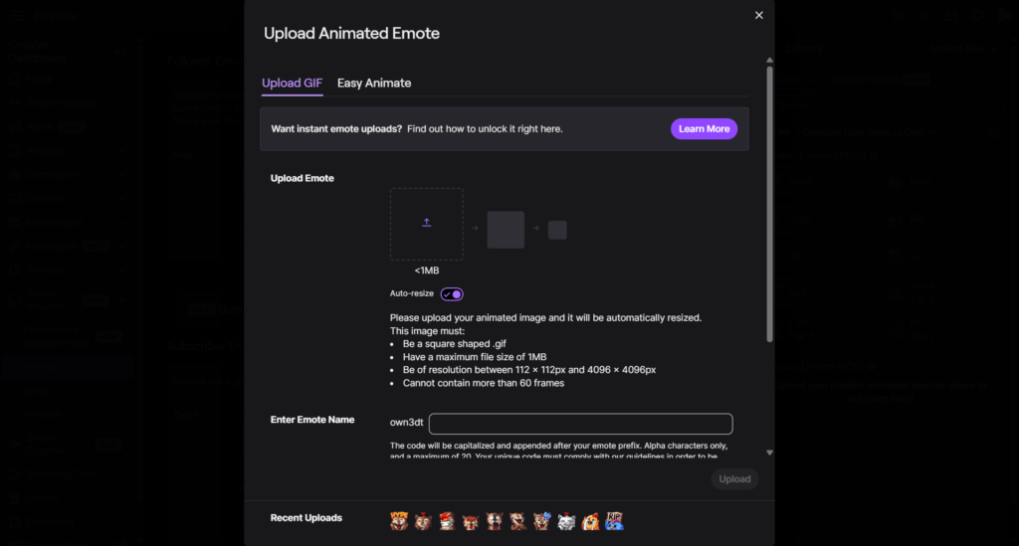
Task: Click the medium-size emote preview box
Action: [x=506, y=230]
